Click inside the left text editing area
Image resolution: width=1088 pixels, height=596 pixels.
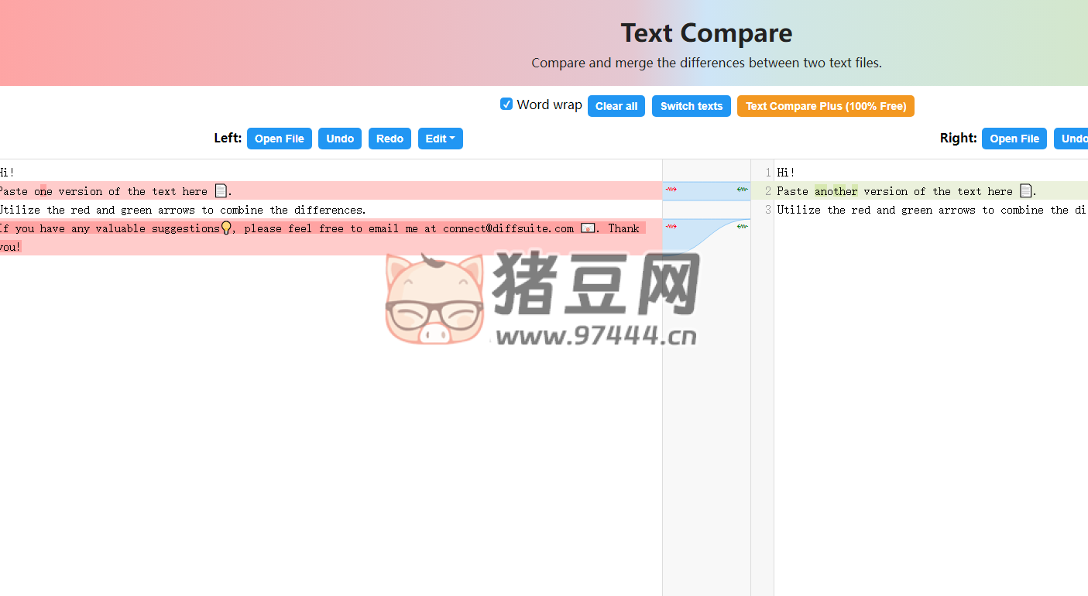click(310, 348)
